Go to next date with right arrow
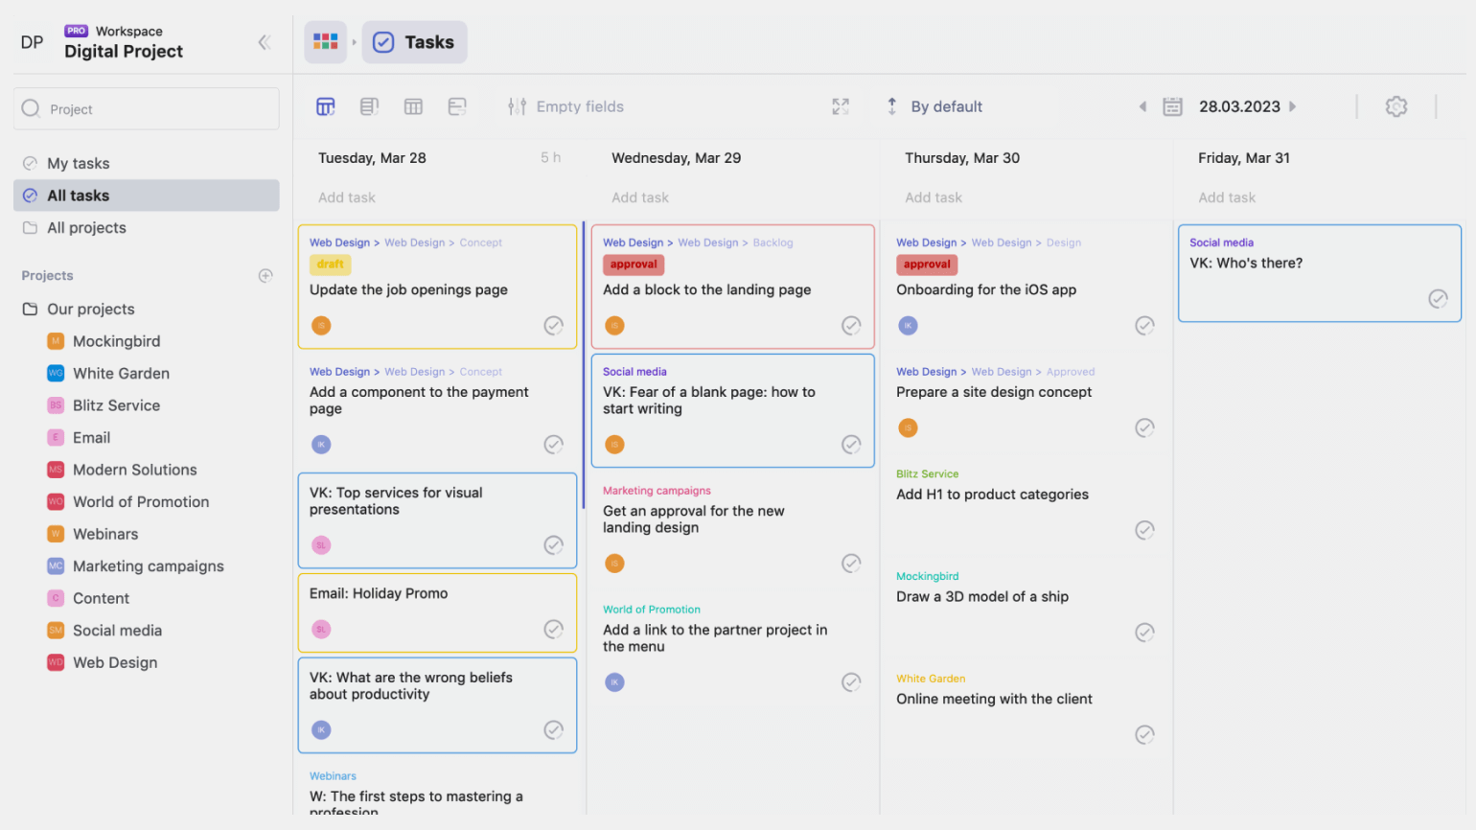This screenshot has width=1476, height=830. 1293,106
